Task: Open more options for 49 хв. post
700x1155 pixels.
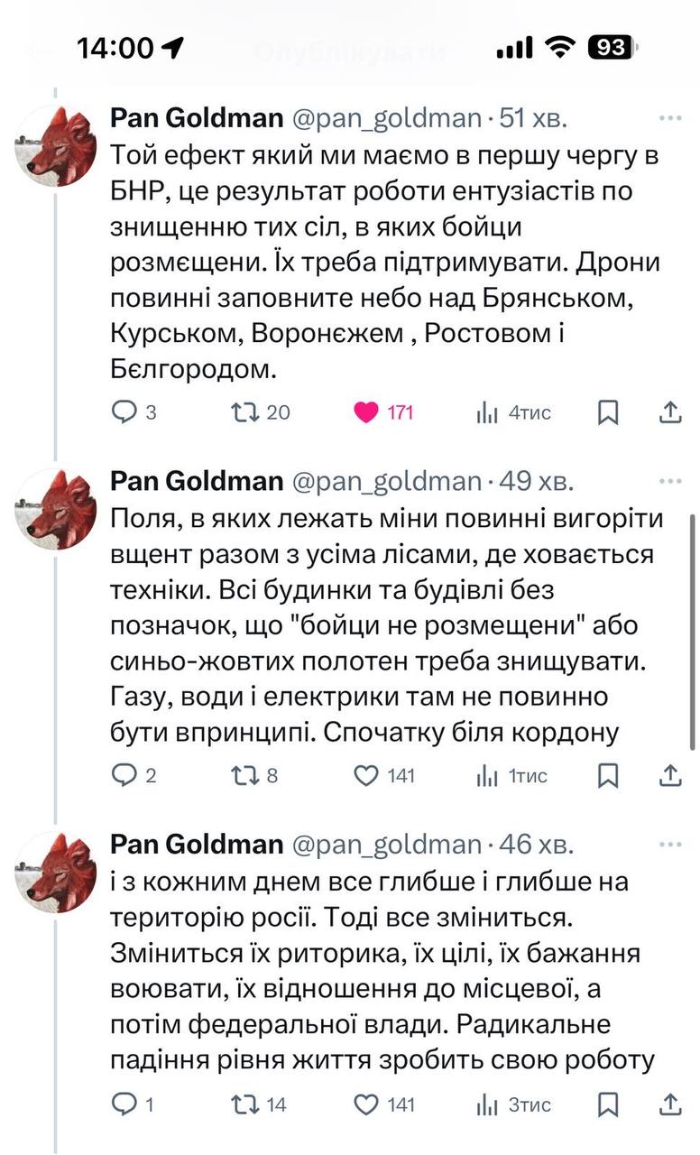Action: coord(670,481)
